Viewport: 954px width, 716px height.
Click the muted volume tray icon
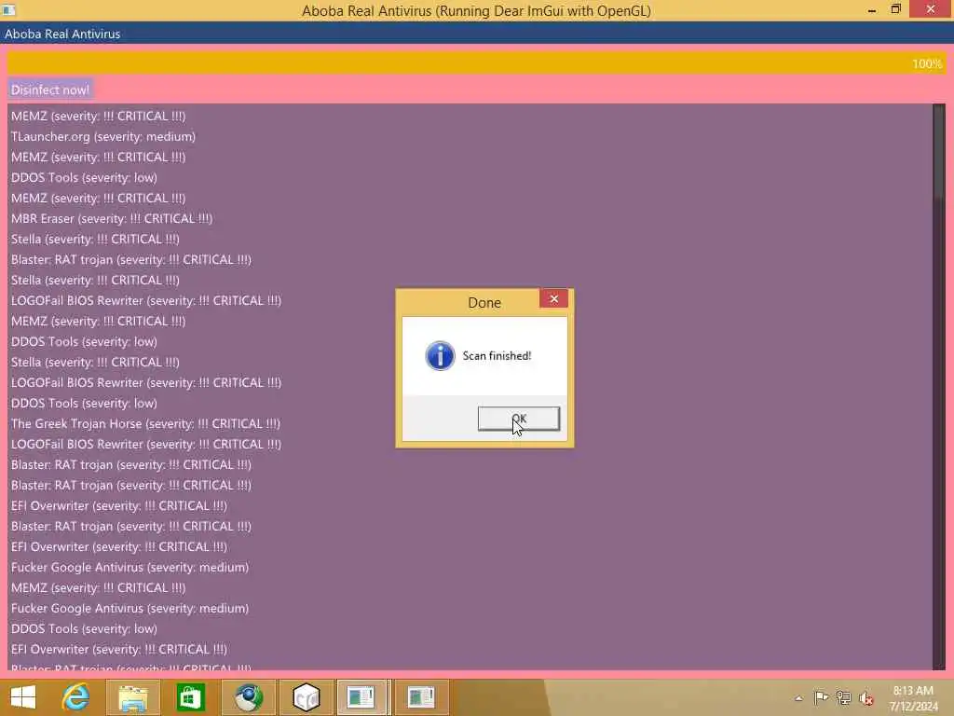point(866,698)
